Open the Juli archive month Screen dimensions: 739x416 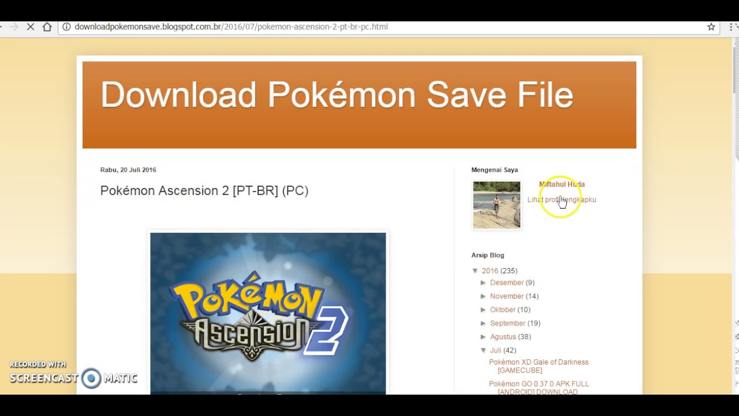[x=495, y=350]
